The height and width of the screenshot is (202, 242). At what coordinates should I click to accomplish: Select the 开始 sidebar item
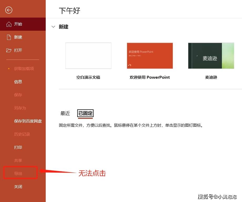[23, 24]
